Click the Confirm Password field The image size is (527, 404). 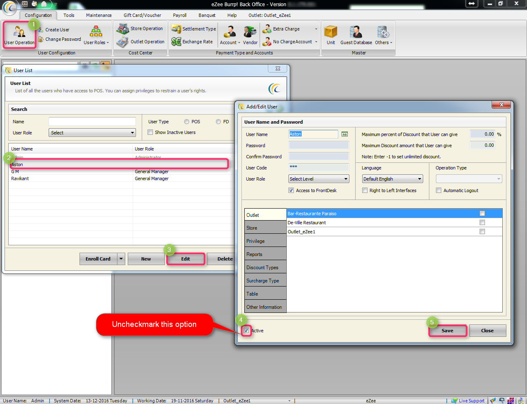pyautogui.click(x=319, y=156)
